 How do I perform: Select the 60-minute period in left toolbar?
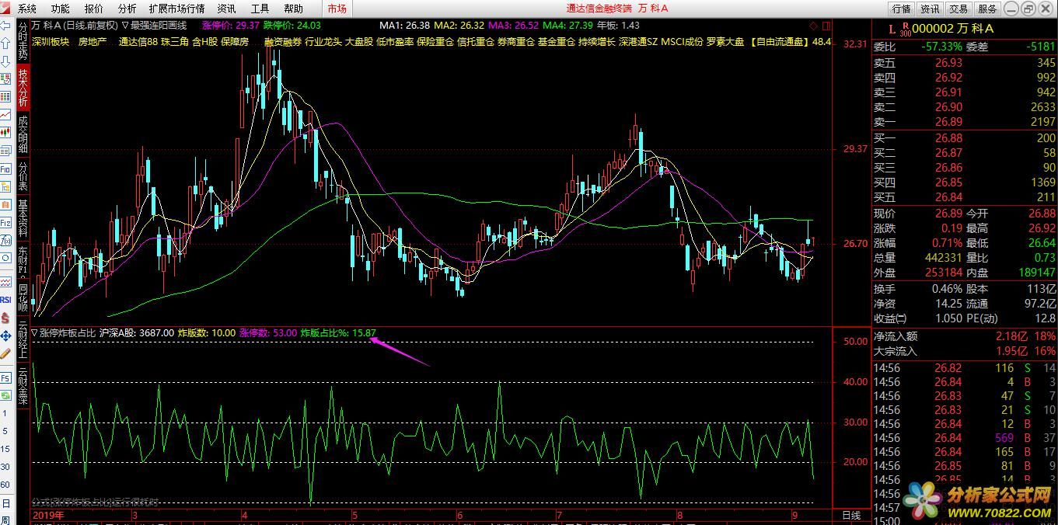coord(6,485)
